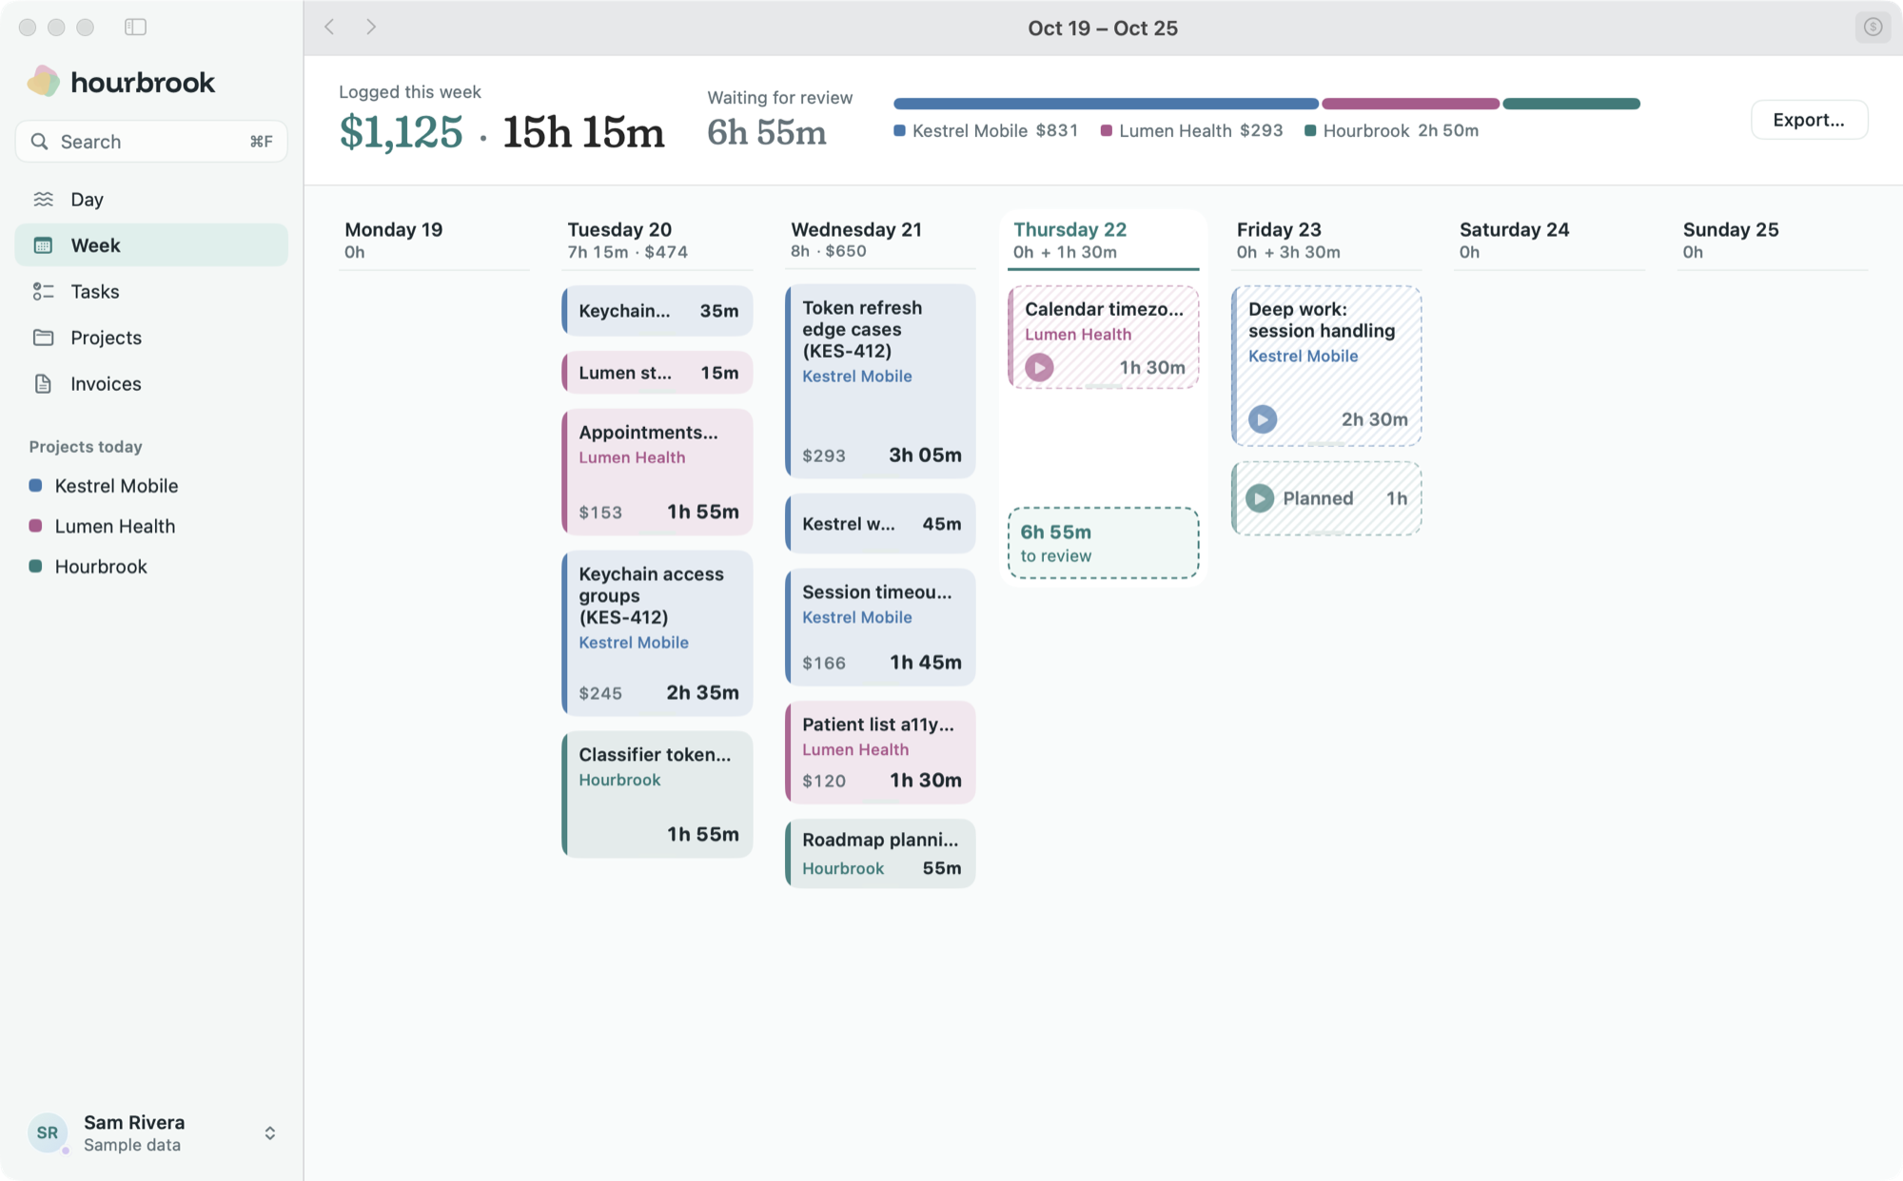Open the Tasks section

151,291
